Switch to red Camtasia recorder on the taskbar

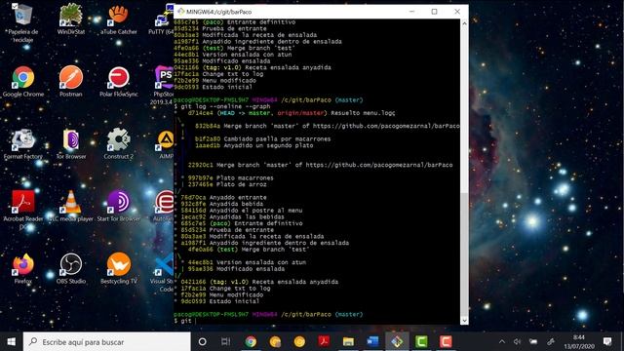pyautogui.click(x=446, y=341)
